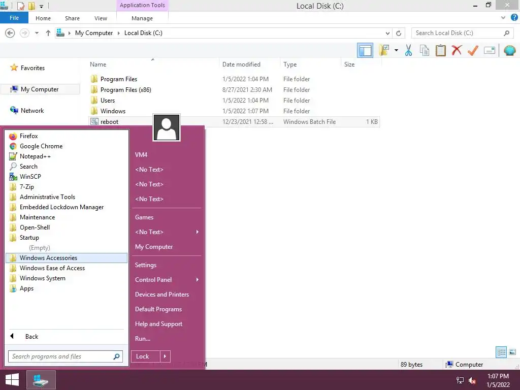Image resolution: width=520 pixels, height=390 pixels.
Task: Toggle the navigation pane layout button
Action: (365, 50)
